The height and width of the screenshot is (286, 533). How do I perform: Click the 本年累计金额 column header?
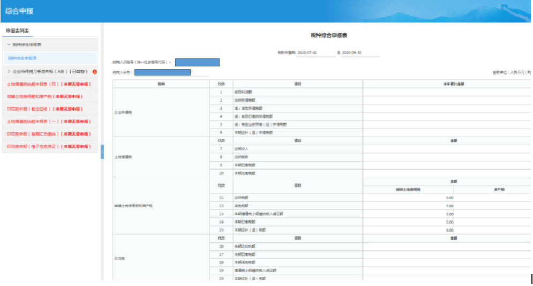click(454, 84)
